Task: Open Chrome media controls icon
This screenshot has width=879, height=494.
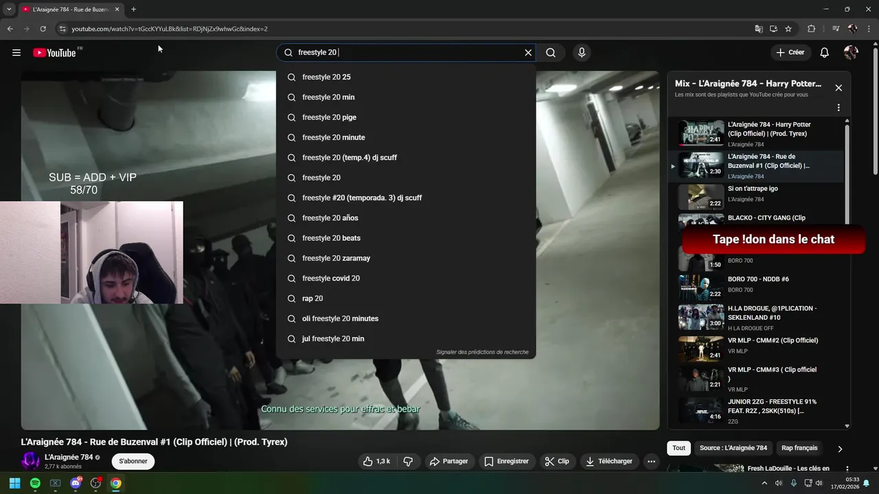Action: (x=836, y=29)
